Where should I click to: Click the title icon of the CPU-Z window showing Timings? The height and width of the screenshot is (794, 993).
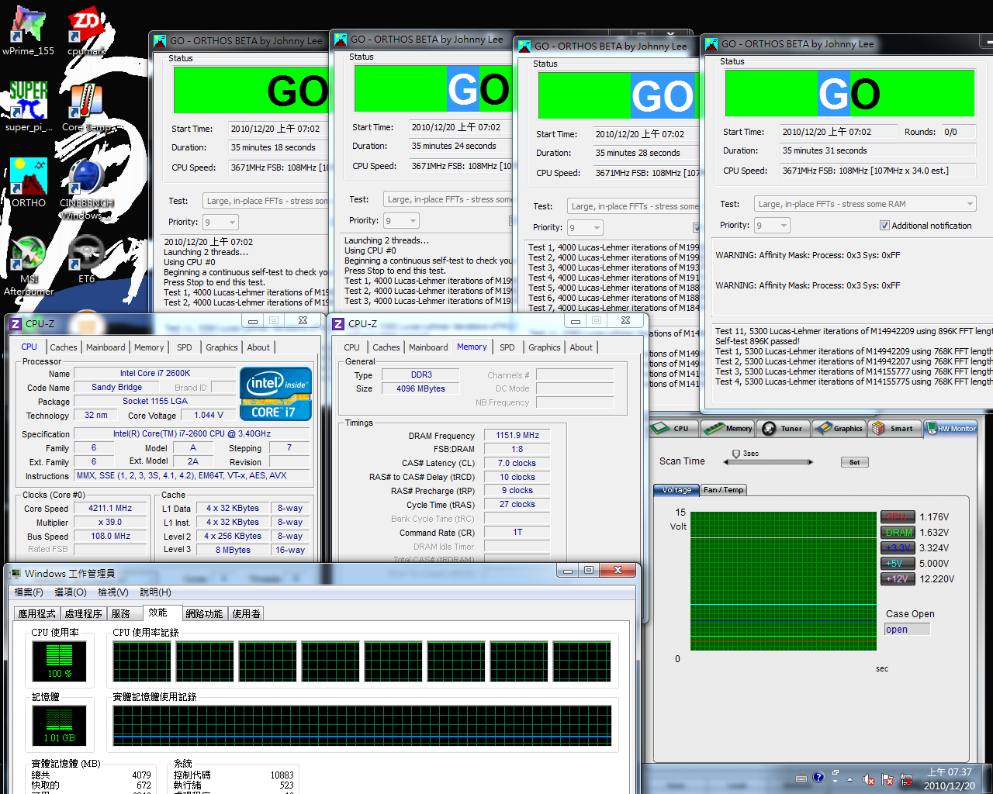point(337,324)
